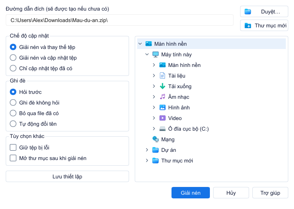Image resolution: width=294 pixels, height=209 pixels.
Task: Click the Thư mục mới tree folder icon
Action: (156, 161)
